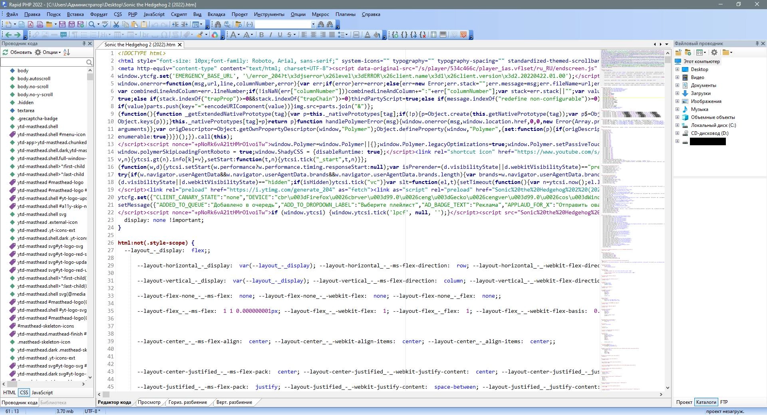Open the Формат menu
767x415 pixels.
(99, 14)
